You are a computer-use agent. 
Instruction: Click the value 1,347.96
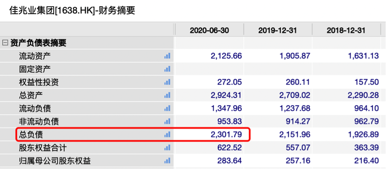coord(226,108)
